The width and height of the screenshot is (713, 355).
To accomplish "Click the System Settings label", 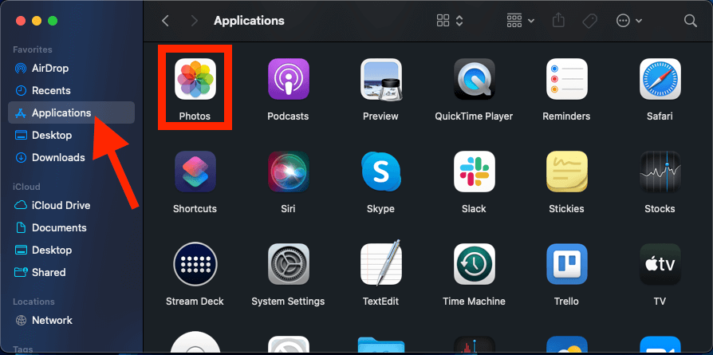I will (x=288, y=302).
